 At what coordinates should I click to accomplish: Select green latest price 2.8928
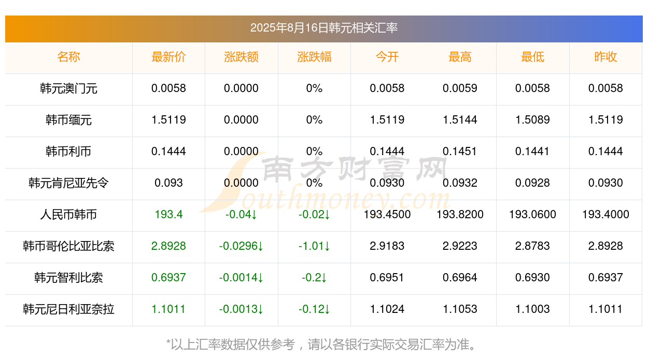coord(168,246)
